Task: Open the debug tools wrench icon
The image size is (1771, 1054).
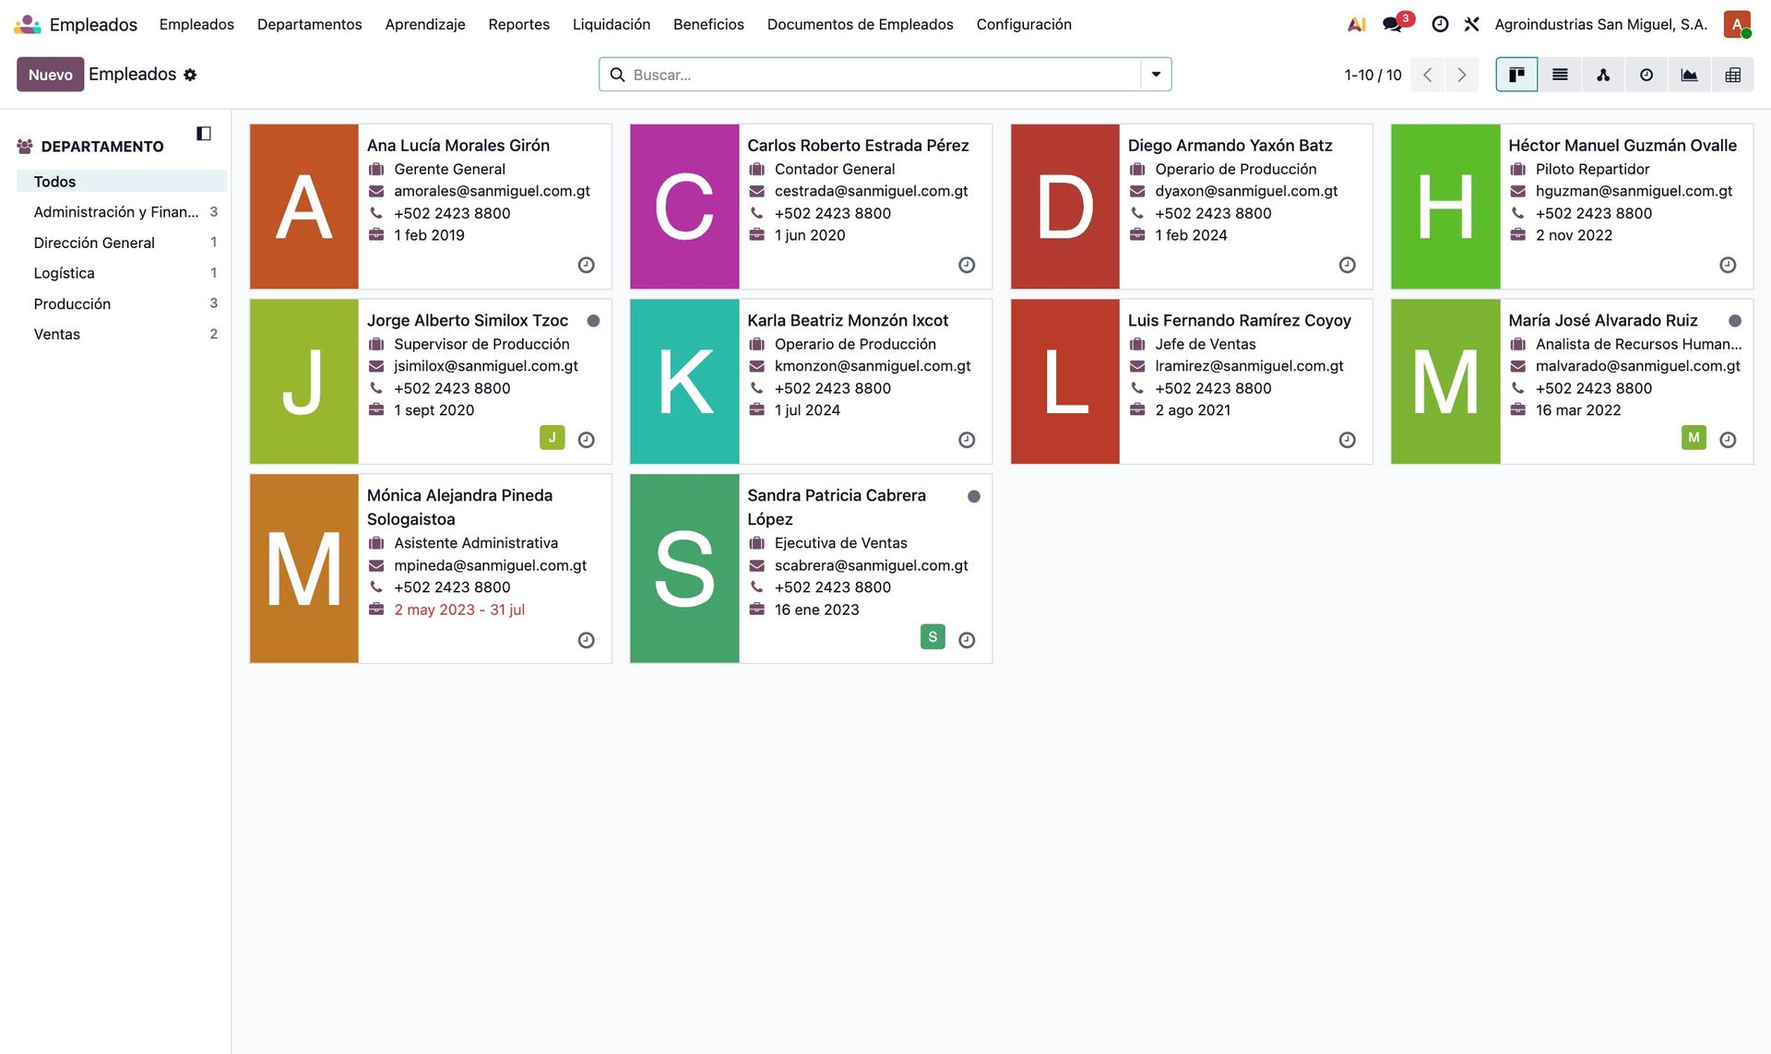Action: [x=1472, y=24]
